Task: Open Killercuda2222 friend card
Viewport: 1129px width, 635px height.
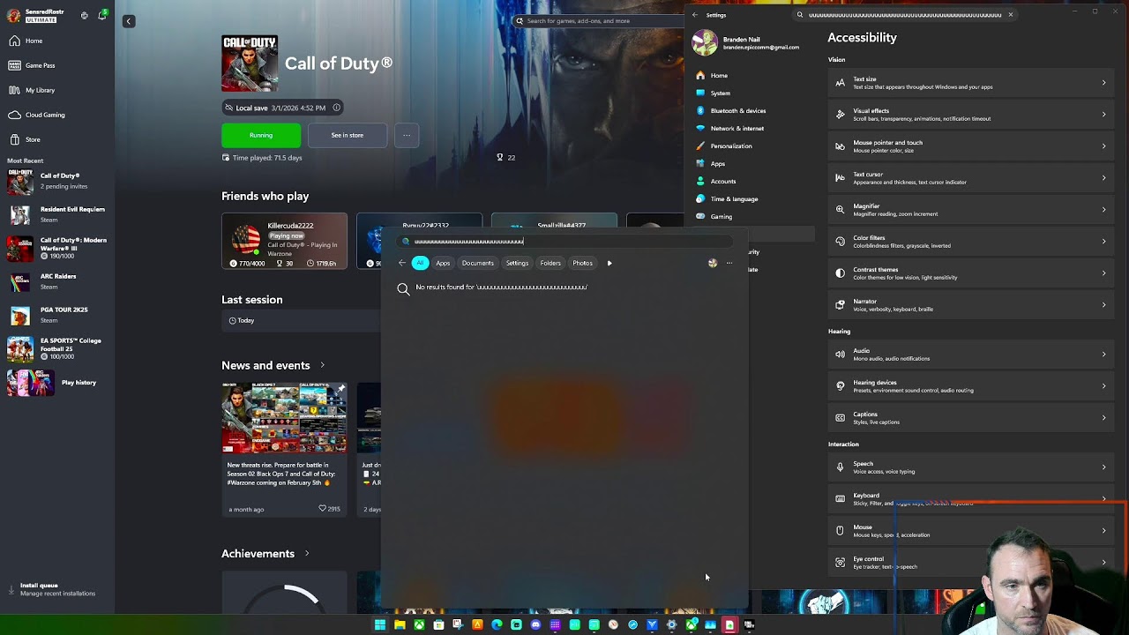Action: tap(284, 241)
